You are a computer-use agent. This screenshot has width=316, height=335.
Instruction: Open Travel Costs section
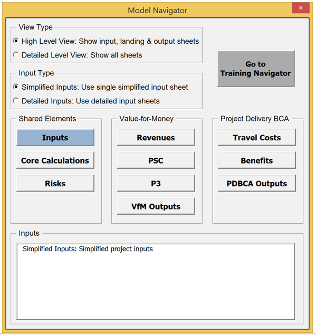click(x=257, y=137)
